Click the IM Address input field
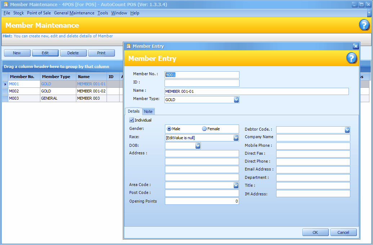373x245 pixels. coord(313,194)
